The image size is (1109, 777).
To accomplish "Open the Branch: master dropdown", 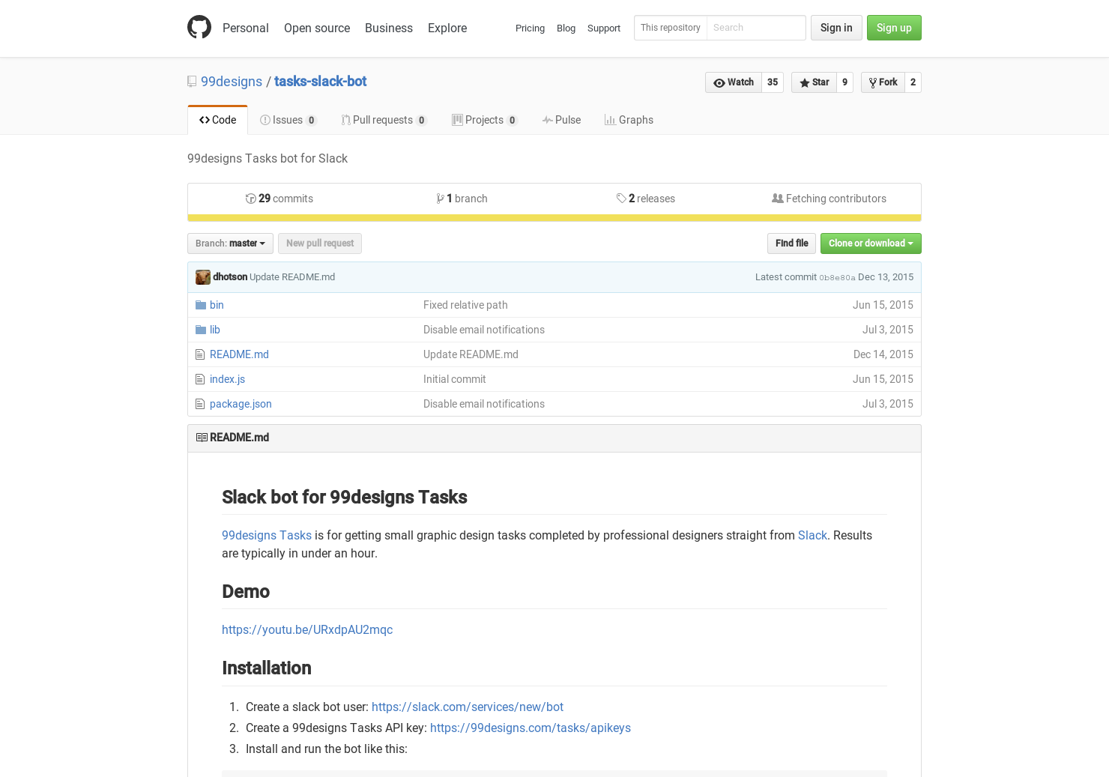I will (229, 243).
